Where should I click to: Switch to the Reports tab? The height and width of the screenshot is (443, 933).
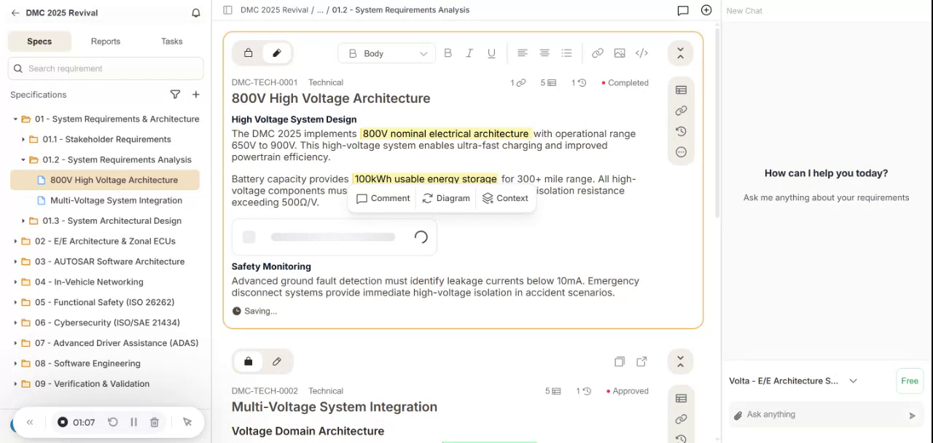coord(106,42)
